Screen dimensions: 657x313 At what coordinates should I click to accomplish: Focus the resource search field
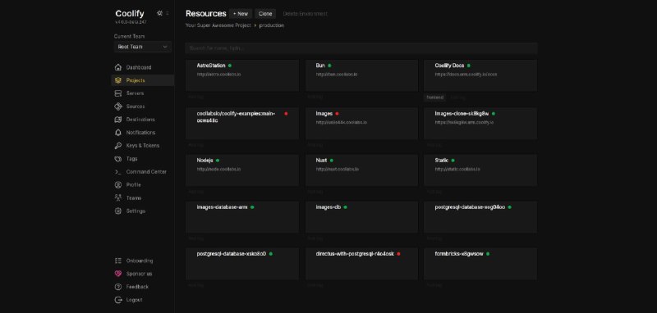coord(361,48)
